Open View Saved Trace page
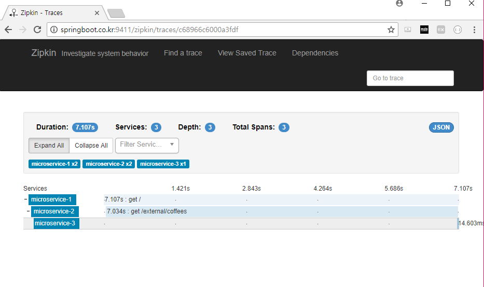Image resolution: width=484 pixels, height=287 pixels. point(247,53)
